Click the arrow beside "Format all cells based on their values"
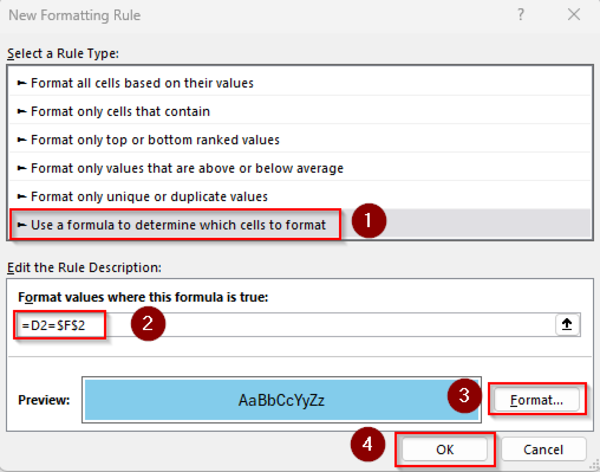This screenshot has height=472, width=600. coord(21,83)
